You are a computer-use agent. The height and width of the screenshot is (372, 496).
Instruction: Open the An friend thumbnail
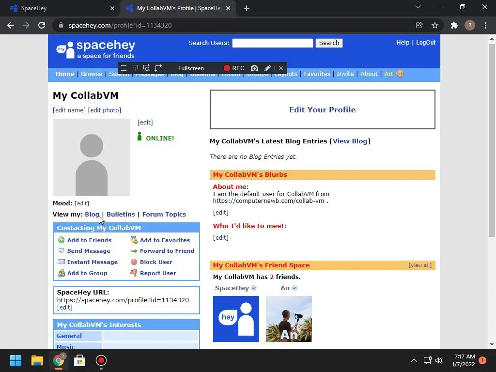click(289, 319)
